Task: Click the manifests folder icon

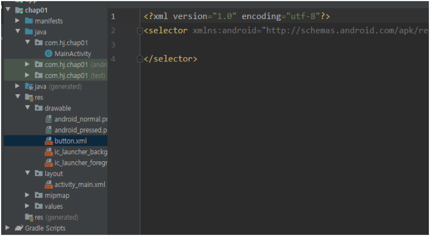Action: tap(29, 21)
